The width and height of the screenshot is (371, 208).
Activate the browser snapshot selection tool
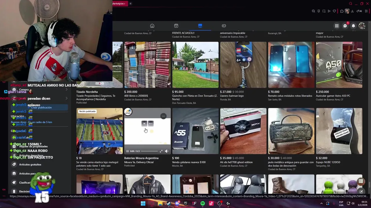coord(324,11)
